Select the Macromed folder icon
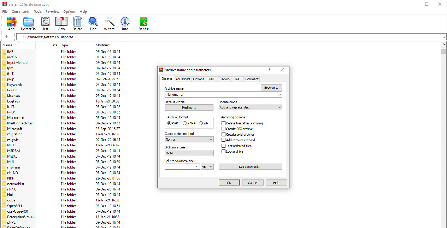This screenshot has height=228, width=447. pyautogui.click(x=4, y=117)
